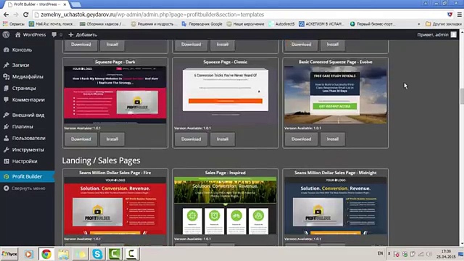Open the media player taskbar icon
The height and width of the screenshot is (261, 464).
point(29,254)
